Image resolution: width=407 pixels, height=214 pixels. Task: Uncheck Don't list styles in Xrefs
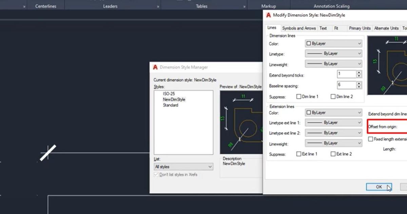point(156,174)
